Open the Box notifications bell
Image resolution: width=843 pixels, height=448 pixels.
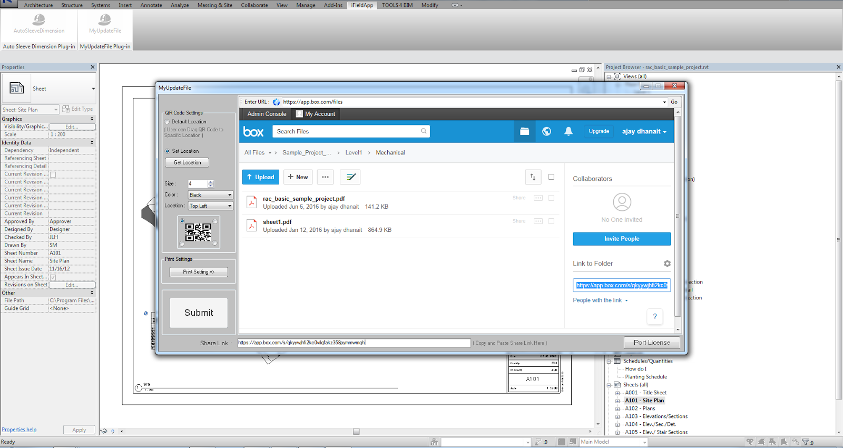point(568,131)
